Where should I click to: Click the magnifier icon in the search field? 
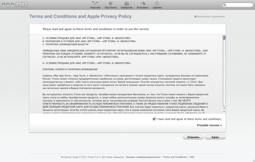coord(225,5)
